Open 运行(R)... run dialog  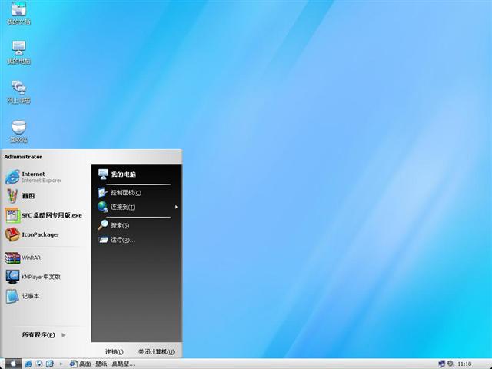[x=116, y=240]
